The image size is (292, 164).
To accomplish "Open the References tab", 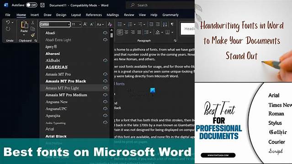I will click(x=94, y=15).
